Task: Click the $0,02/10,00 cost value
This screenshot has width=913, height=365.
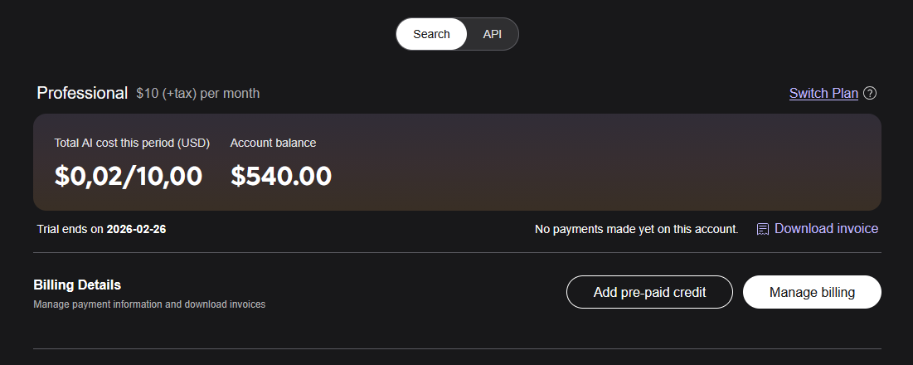Action: coord(129,176)
